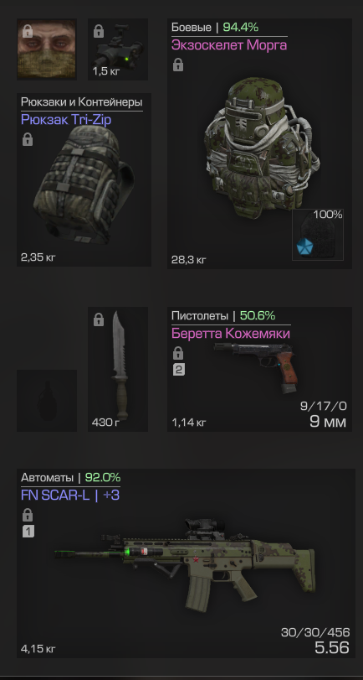This screenshot has width=363, height=680.
Task: Open the Рюкзаки и Контейнеры category label
Action: pyautogui.click(x=82, y=102)
